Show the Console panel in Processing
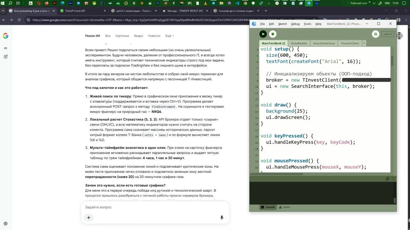The width and height of the screenshot is (410, 230). 268,207
